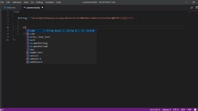Choose escapeshellarg suggestion
This screenshot has height=111, width=198.
(x=61, y=43)
